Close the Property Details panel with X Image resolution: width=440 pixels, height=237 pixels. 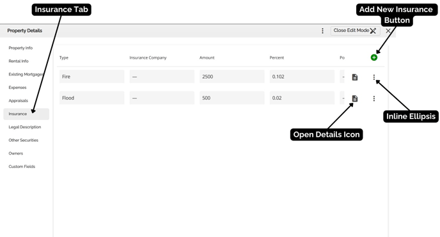point(388,31)
